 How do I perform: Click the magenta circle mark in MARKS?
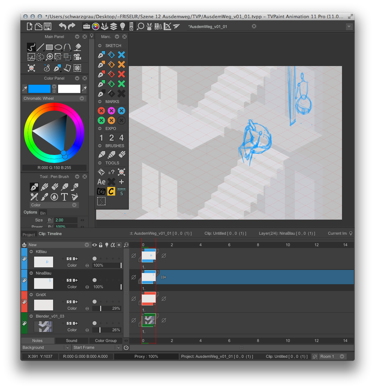(111, 111)
